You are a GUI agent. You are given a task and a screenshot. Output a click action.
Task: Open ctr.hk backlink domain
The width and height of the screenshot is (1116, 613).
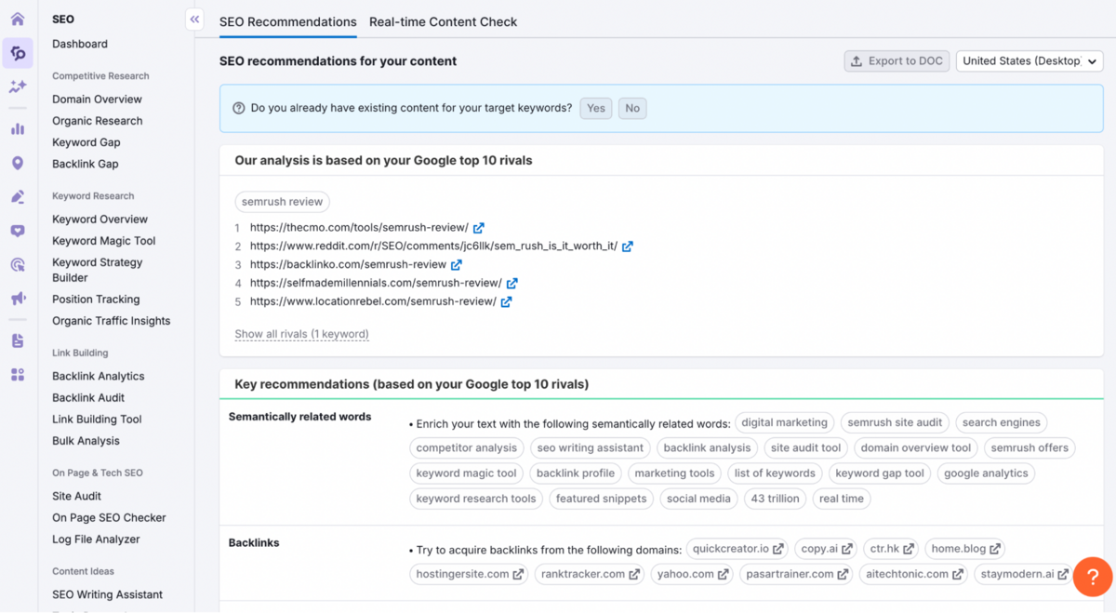point(892,549)
